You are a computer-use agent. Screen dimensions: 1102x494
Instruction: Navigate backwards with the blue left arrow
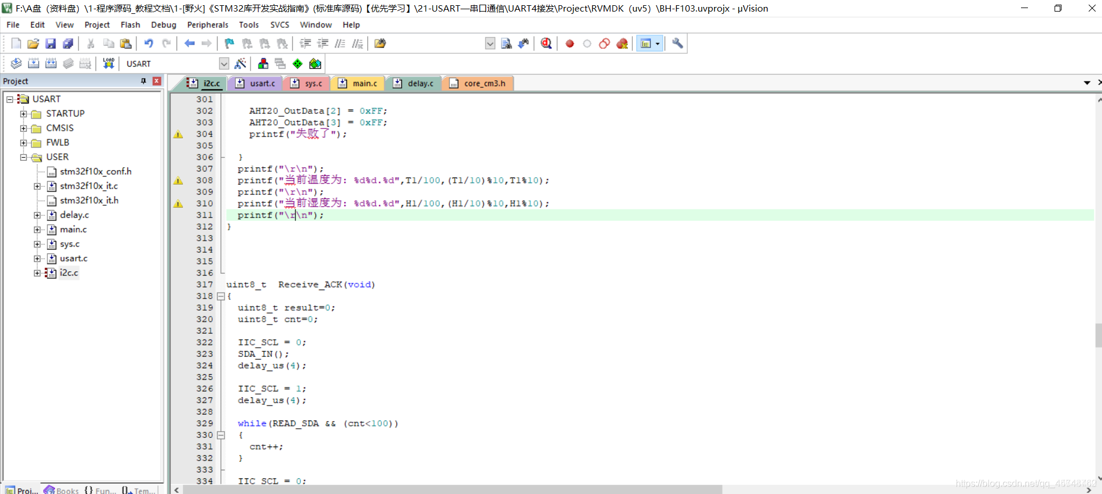pos(189,43)
